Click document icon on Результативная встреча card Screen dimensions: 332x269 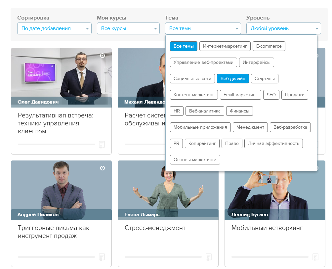pyautogui.click(x=102, y=145)
